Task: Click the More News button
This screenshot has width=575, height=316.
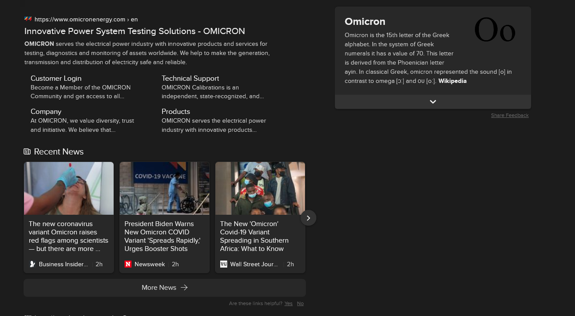Action: [x=165, y=288]
